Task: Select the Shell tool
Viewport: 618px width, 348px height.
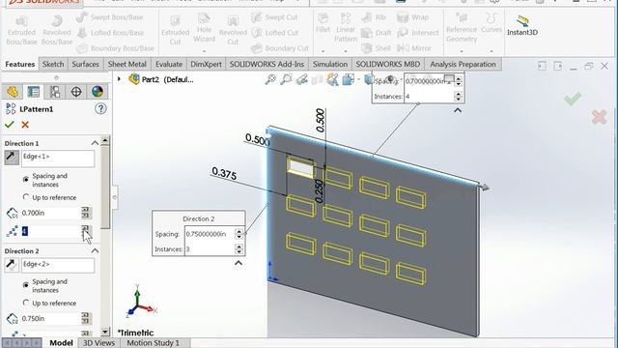Action: (x=376, y=48)
